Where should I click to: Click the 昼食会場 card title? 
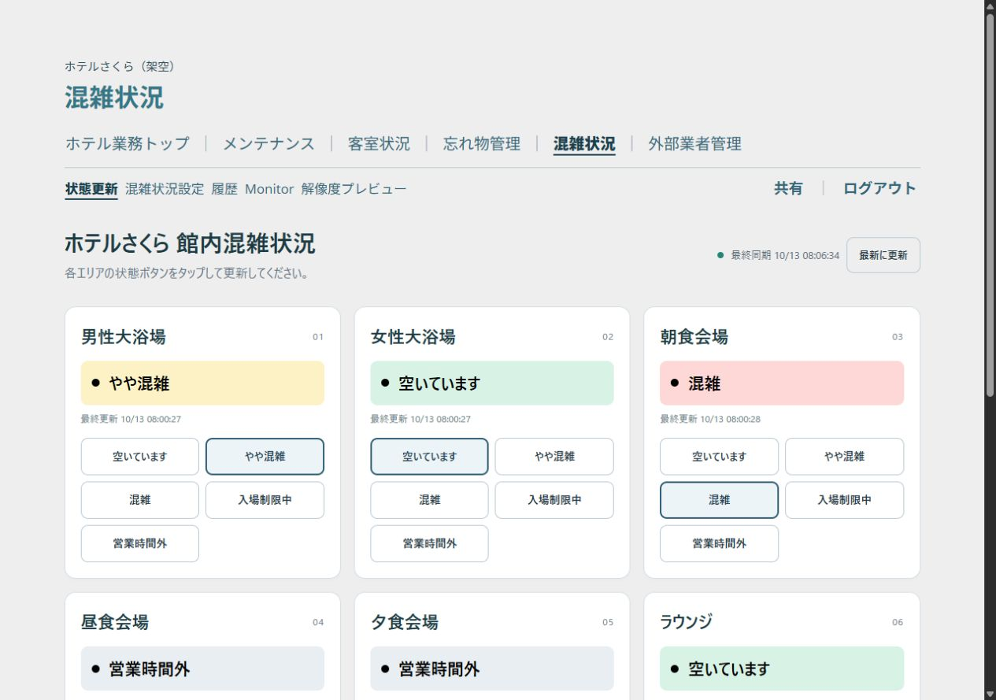pos(115,622)
